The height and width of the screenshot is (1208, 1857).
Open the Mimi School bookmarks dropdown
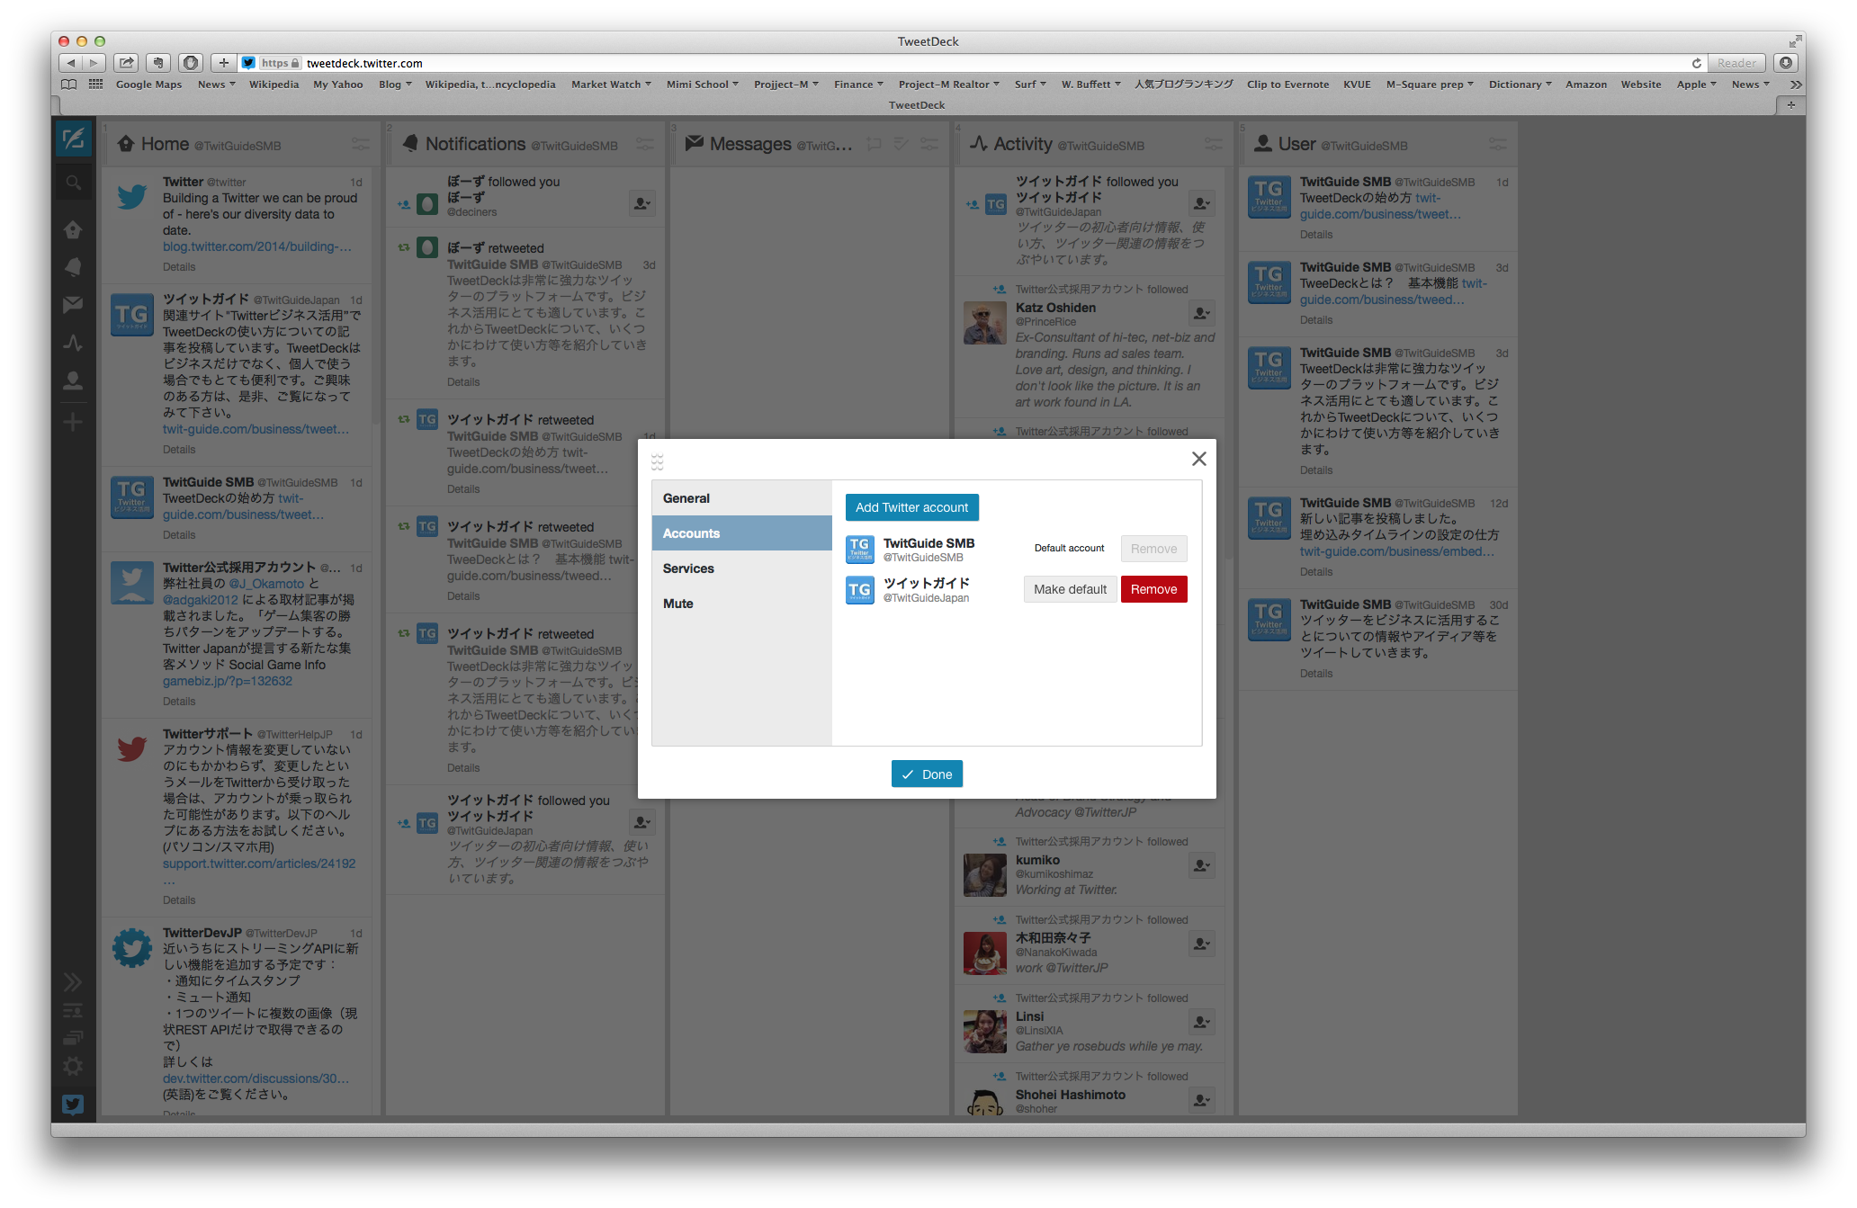tap(702, 85)
